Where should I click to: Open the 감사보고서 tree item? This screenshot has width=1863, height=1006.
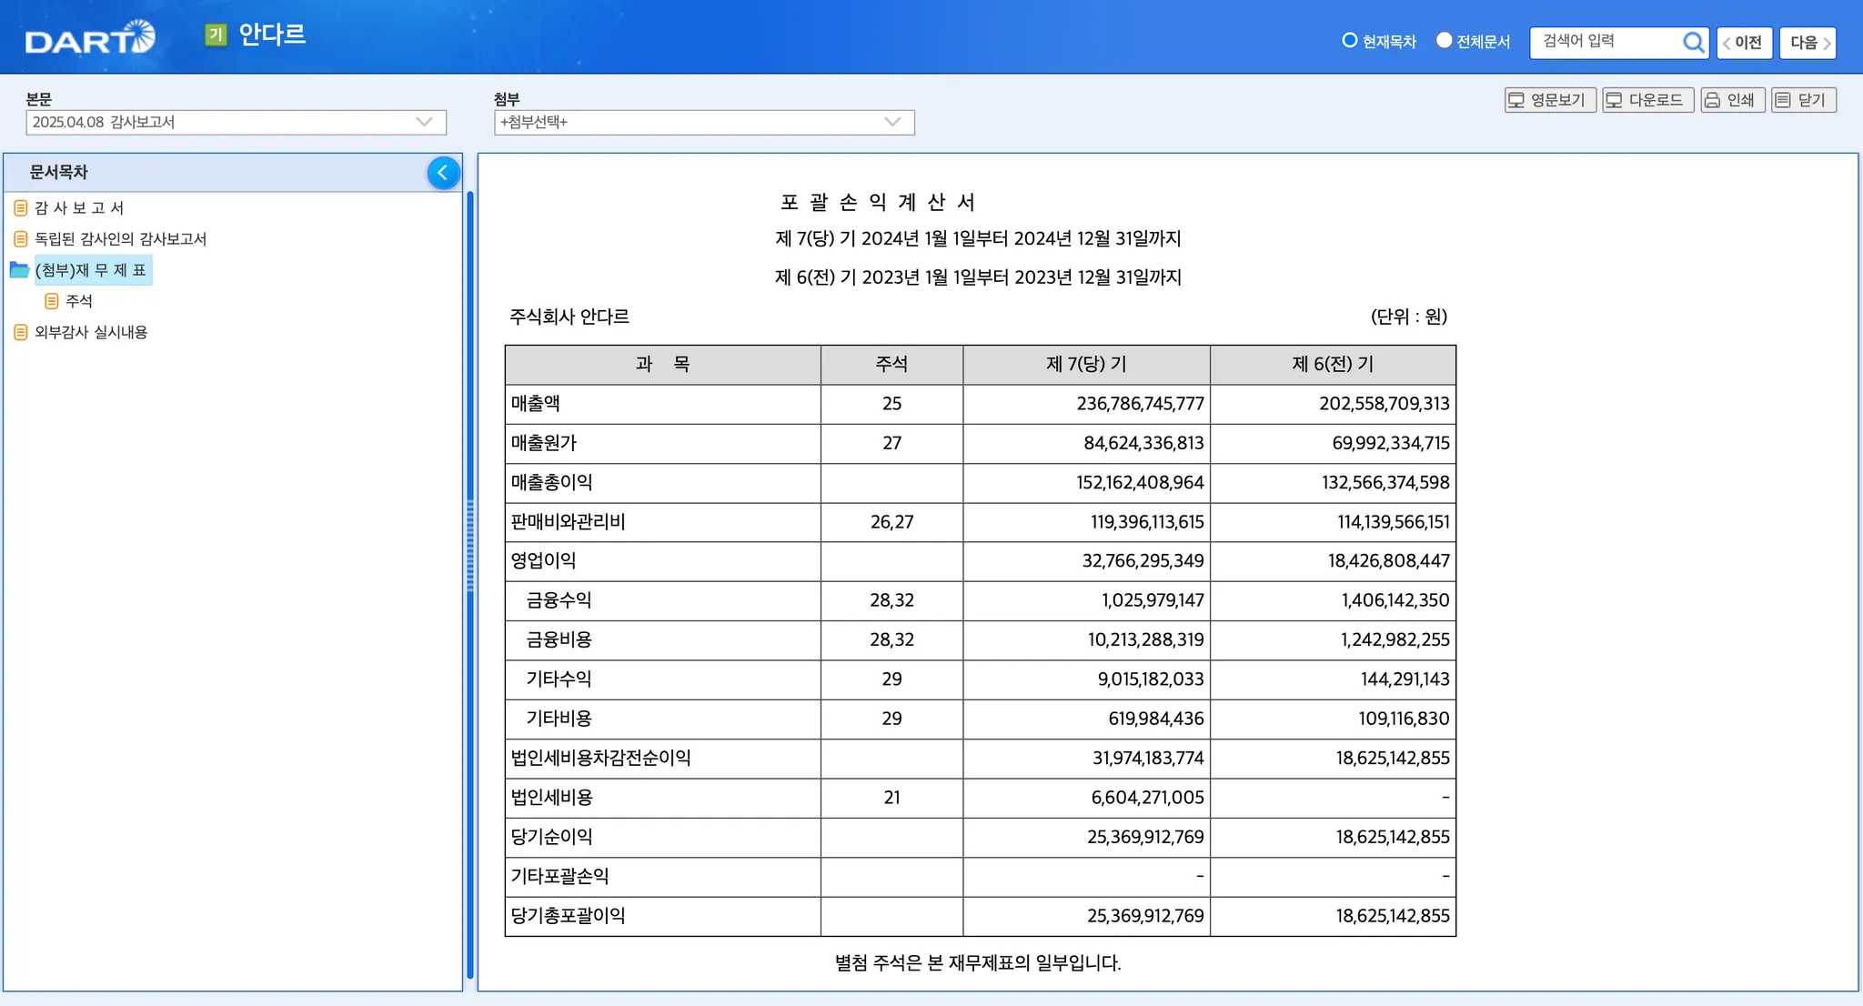(x=79, y=208)
